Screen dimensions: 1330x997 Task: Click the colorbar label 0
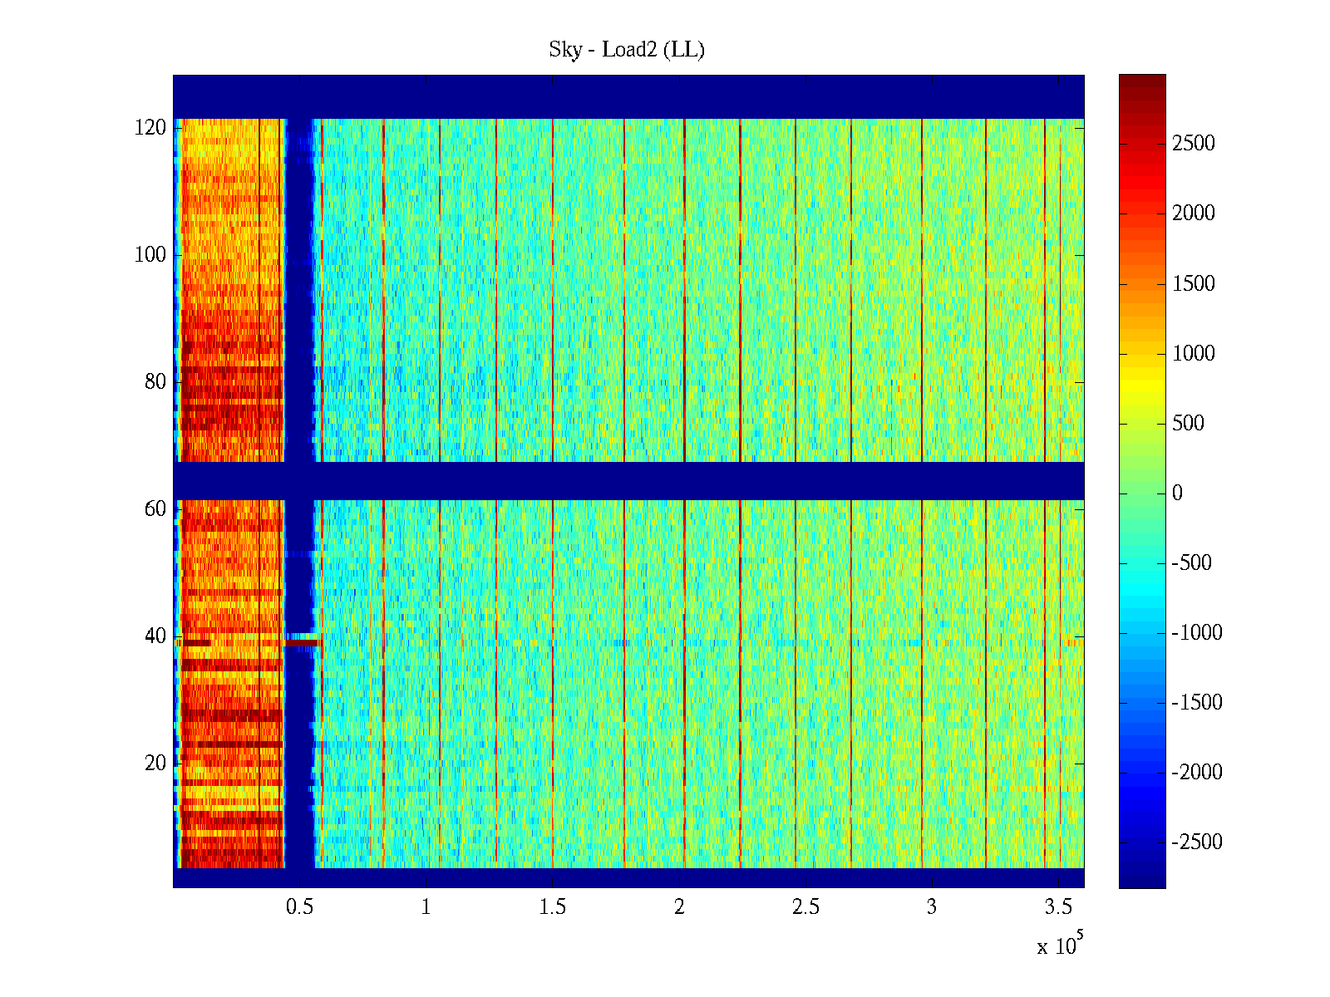pyautogui.click(x=1177, y=494)
